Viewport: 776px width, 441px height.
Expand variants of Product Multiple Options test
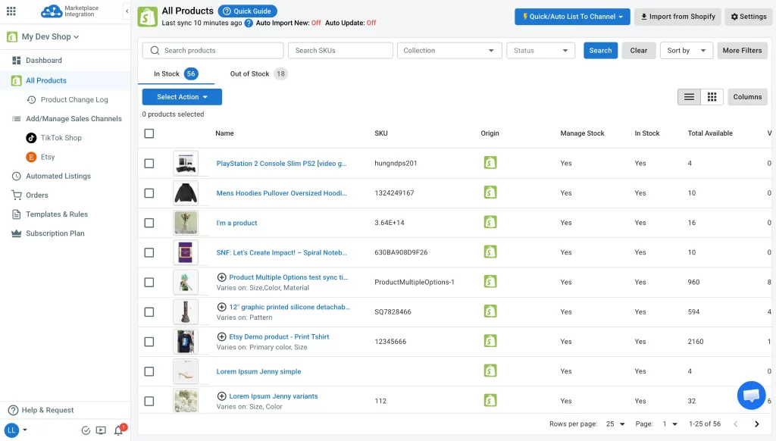[222, 277]
